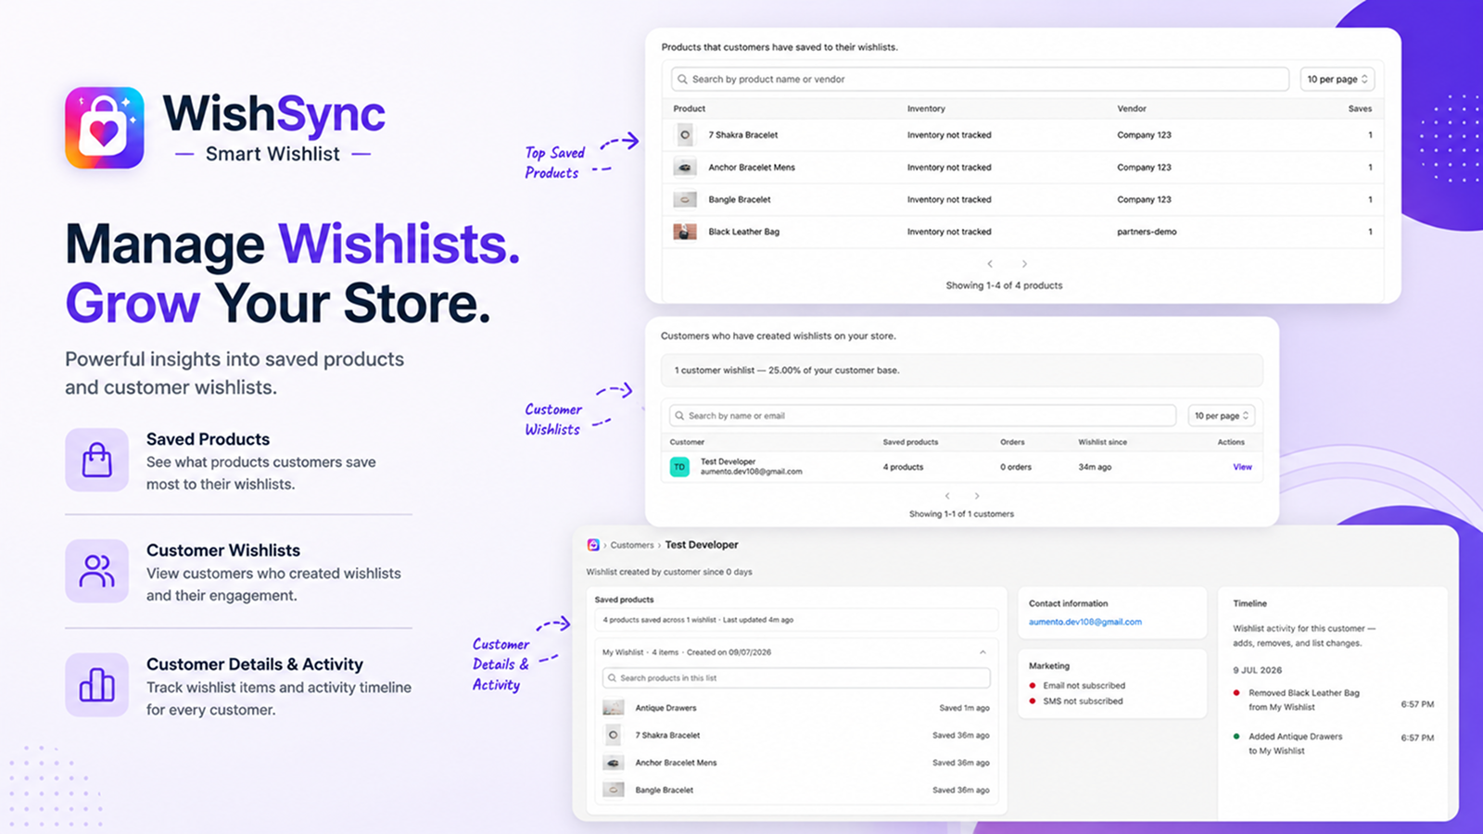Click the Search products in this list field
The width and height of the screenshot is (1483, 834).
796,678
